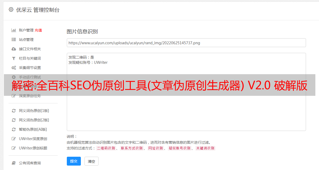The width and height of the screenshot is (319, 170).
Task: Click the edit icon next to UWriter原创标题
Action: pos(14,148)
